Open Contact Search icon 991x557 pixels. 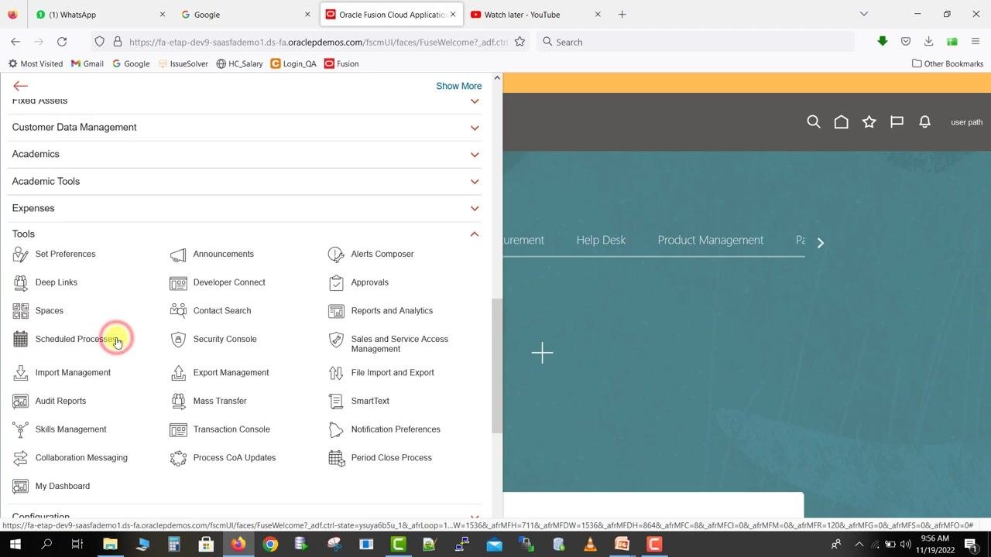[x=178, y=310]
